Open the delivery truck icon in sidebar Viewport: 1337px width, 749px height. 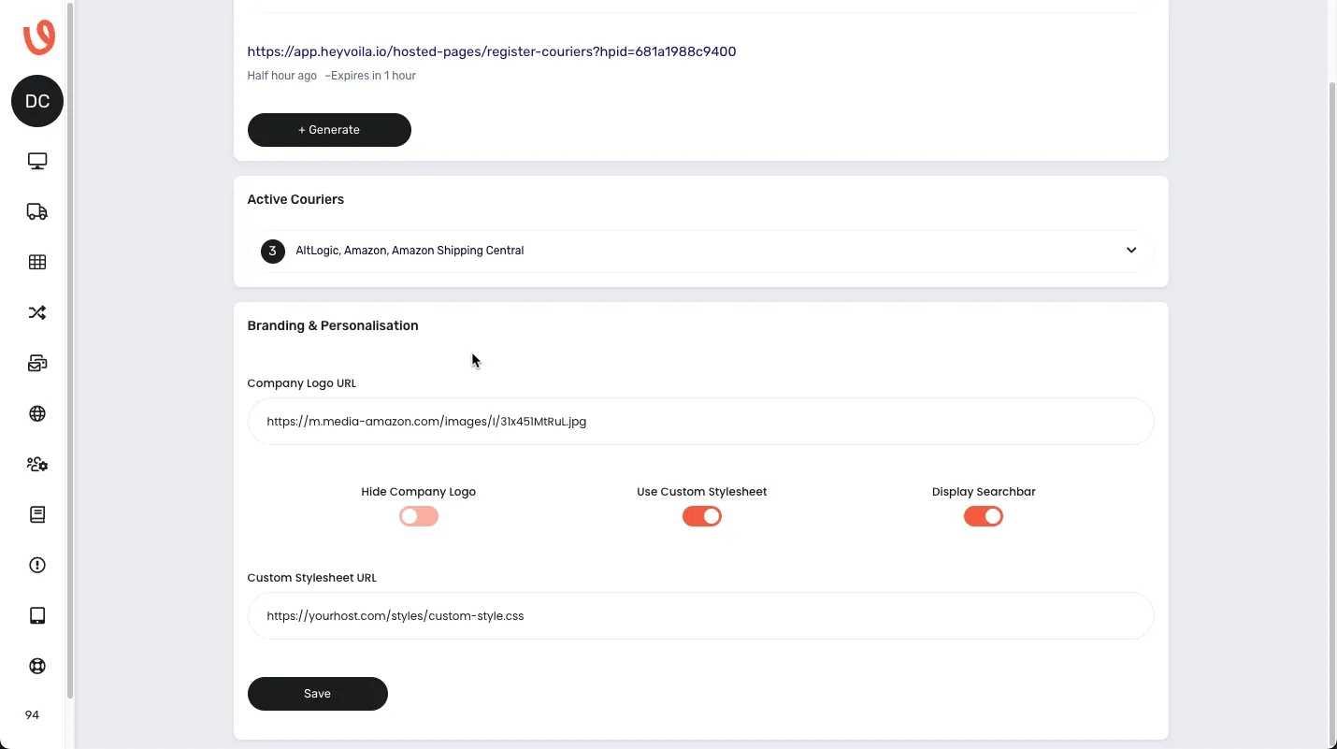pos(37,211)
